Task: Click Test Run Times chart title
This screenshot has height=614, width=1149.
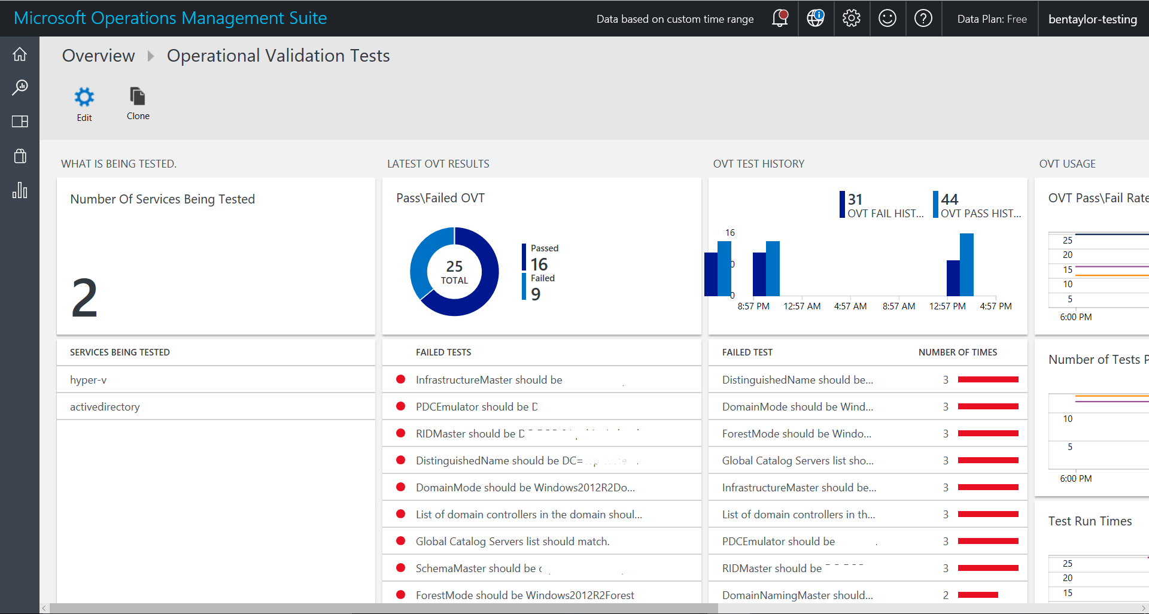Action: point(1090,521)
